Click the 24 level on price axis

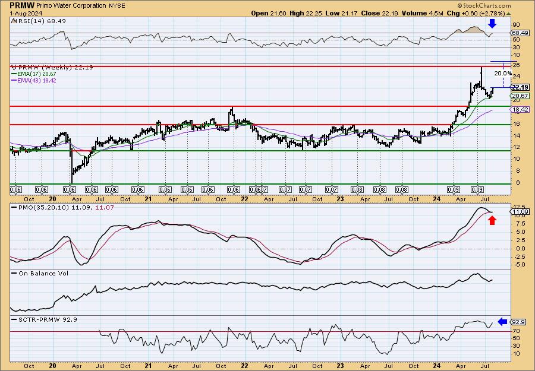(516, 77)
